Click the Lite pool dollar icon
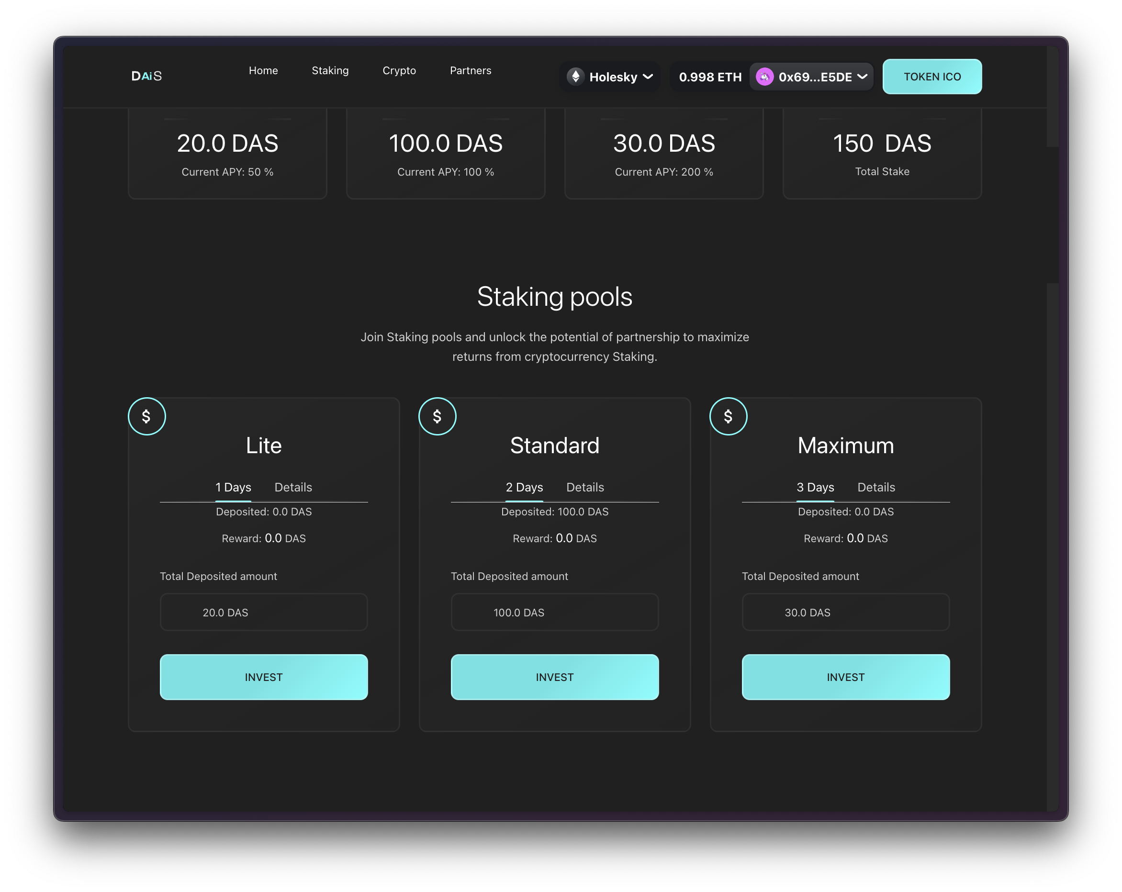The height and width of the screenshot is (892, 1122). [x=147, y=416]
